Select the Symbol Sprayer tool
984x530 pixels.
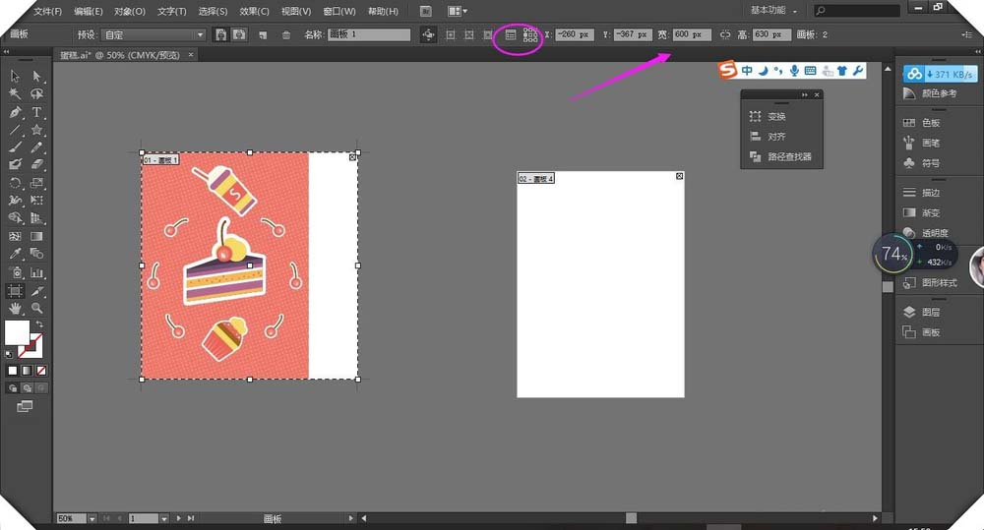pos(15,272)
